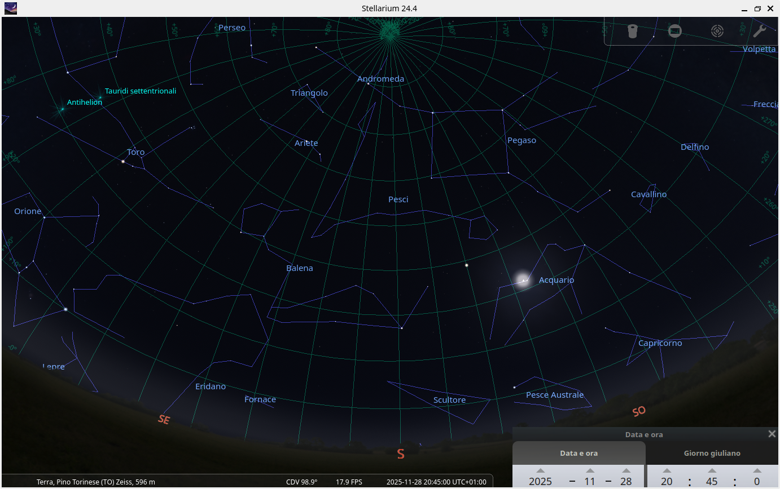This screenshot has height=489, width=780.
Task: Click the red S cardinal point marker
Action: (x=401, y=454)
